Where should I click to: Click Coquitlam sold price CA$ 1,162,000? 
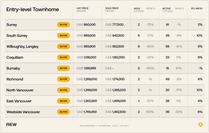(115, 57)
